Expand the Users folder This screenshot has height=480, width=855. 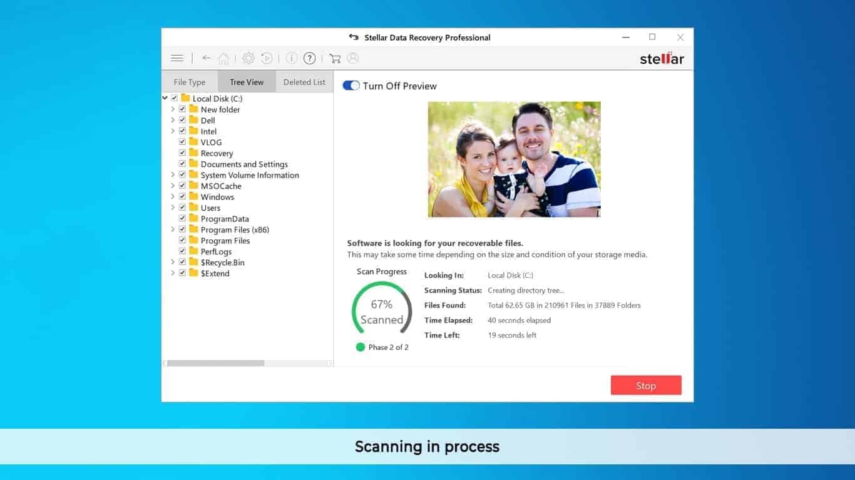[x=173, y=207]
